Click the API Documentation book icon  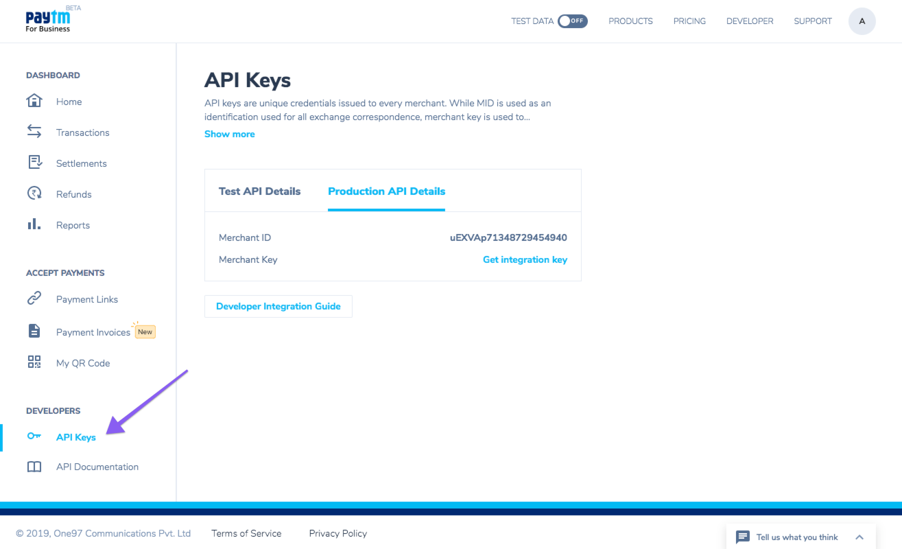coord(34,467)
